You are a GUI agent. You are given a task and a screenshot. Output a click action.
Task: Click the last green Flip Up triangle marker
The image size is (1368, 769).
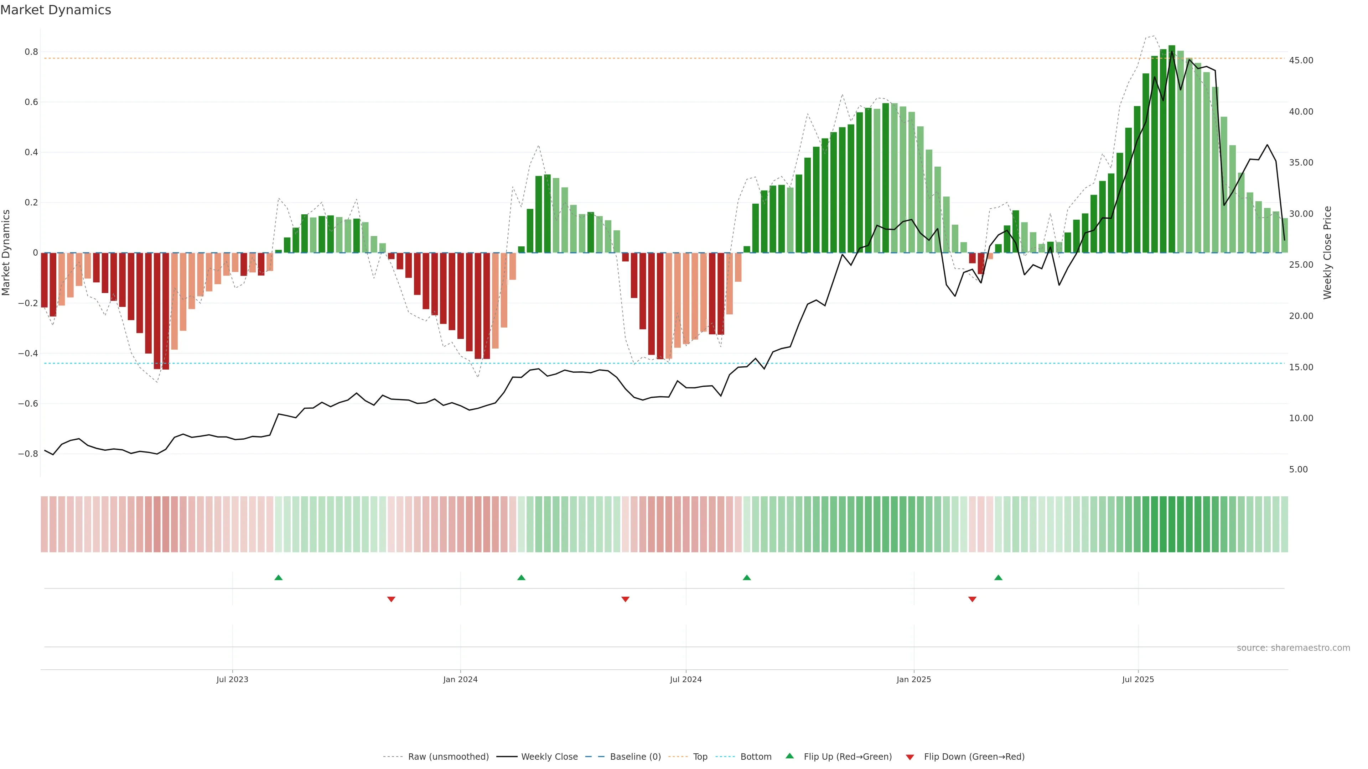point(998,577)
